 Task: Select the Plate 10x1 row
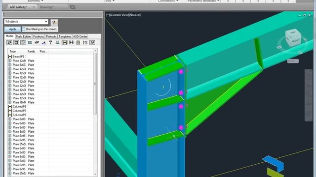pyautogui.click(x=50, y=102)
